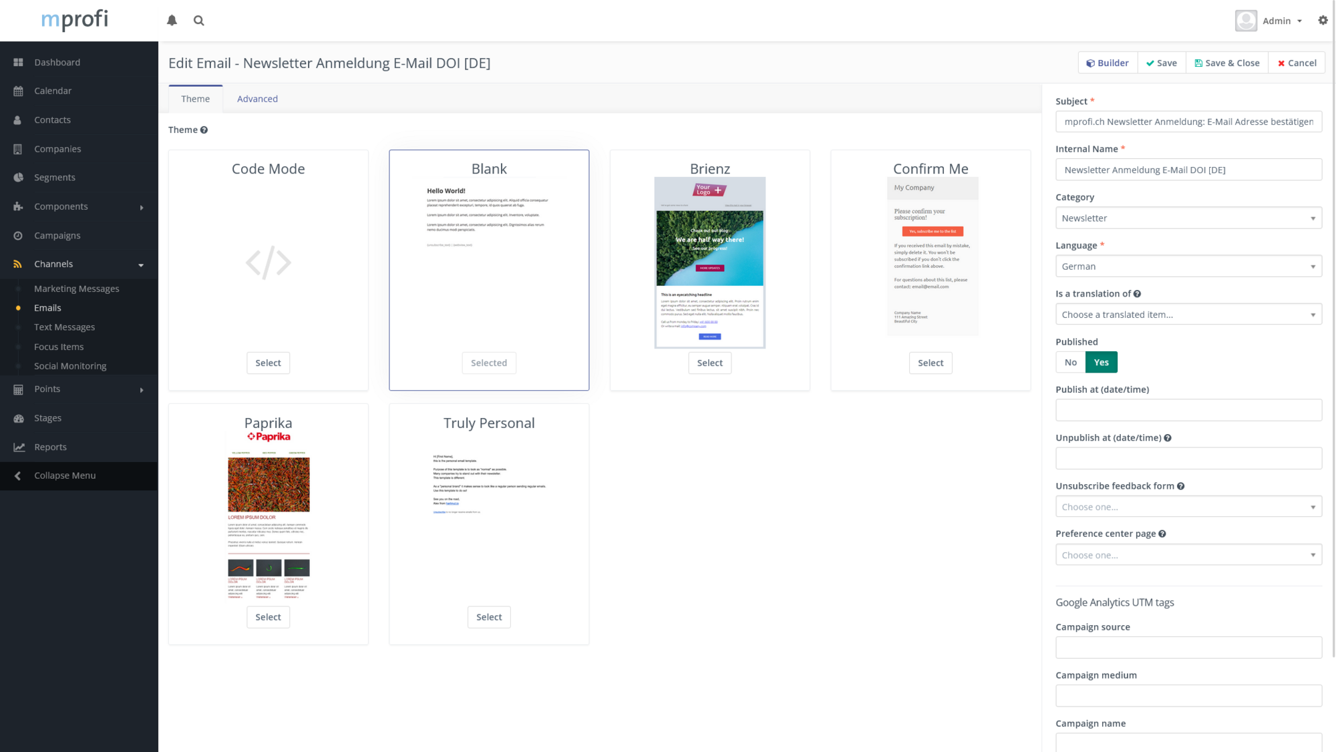Click the Reports chart icon
Viewport: 1336px width, 752px height.
[x=19, y=447]
